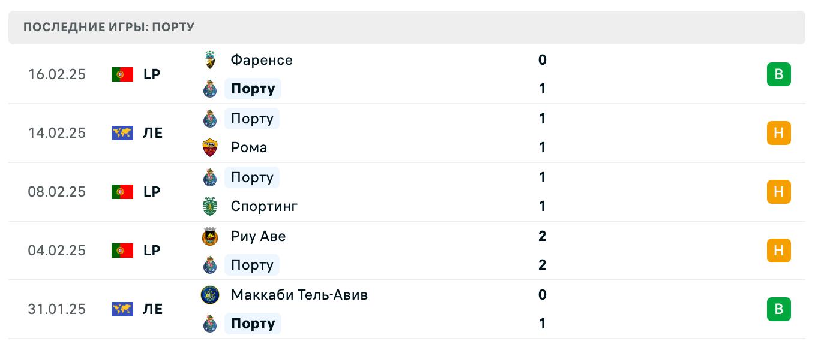Screen dimensions: 815x350
Task: Select the header ПОСЛЕДНИЕ ИГРЫ: ПОРТУ
Action: (108, 26)
